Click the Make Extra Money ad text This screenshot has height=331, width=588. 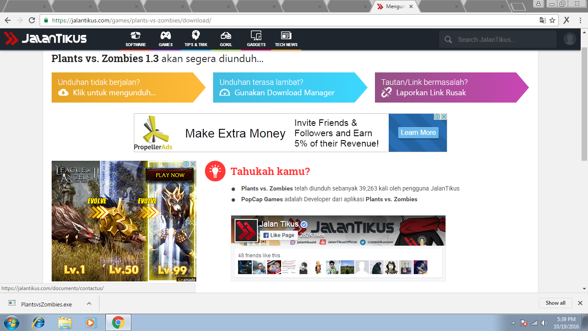(x=235, y=134)
